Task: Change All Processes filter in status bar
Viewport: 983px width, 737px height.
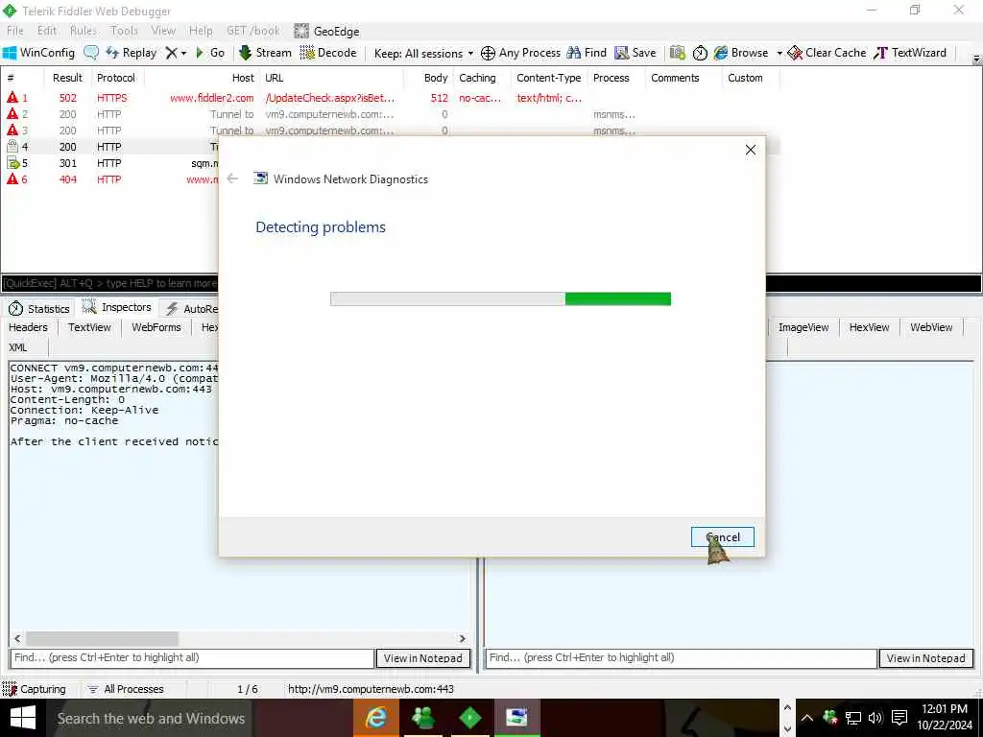Action: click(125, 689)
